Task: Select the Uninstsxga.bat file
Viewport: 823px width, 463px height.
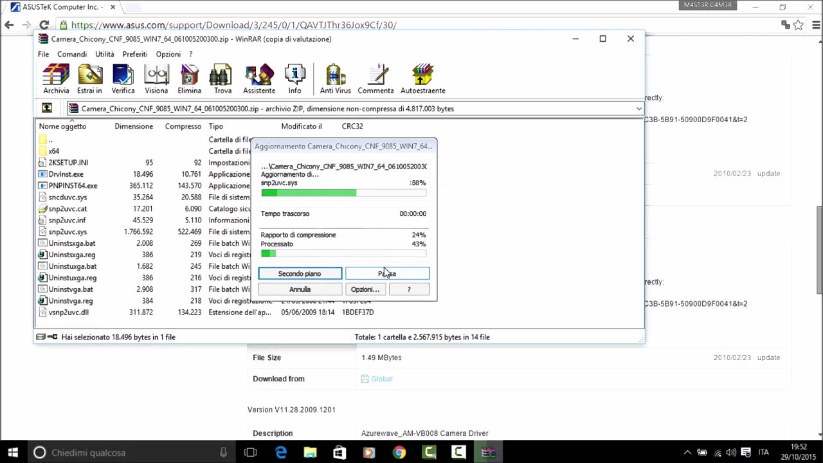Action: [71, 244]
